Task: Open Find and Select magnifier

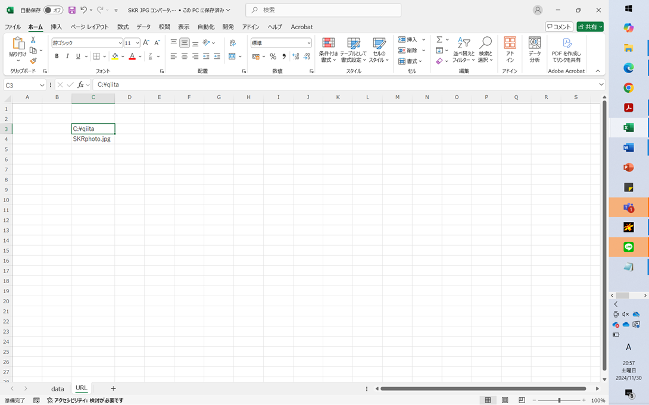Action: click(485, 49)
